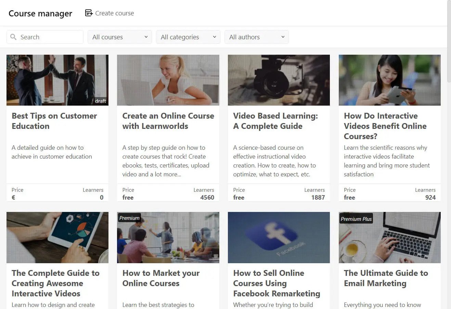Click description 'A science-based course on effective instructional'
The image size is (451, 309).
pyautogui.click(x=274, y=161)
